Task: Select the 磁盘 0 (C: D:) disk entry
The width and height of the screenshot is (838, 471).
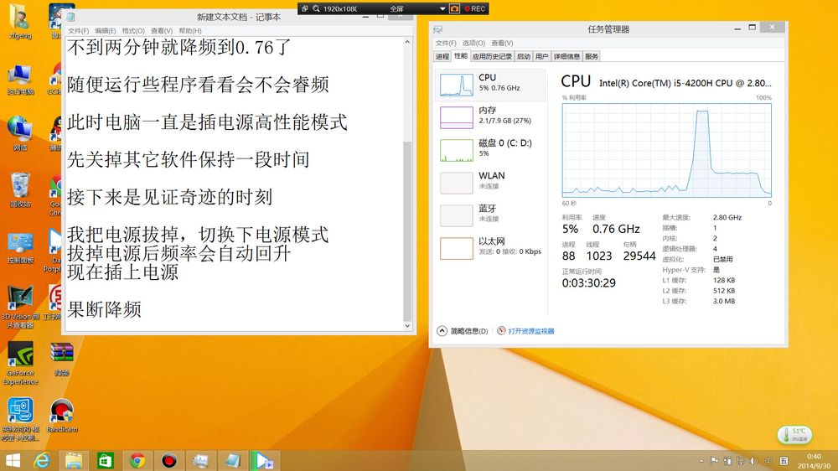Action: click(490, 150)
